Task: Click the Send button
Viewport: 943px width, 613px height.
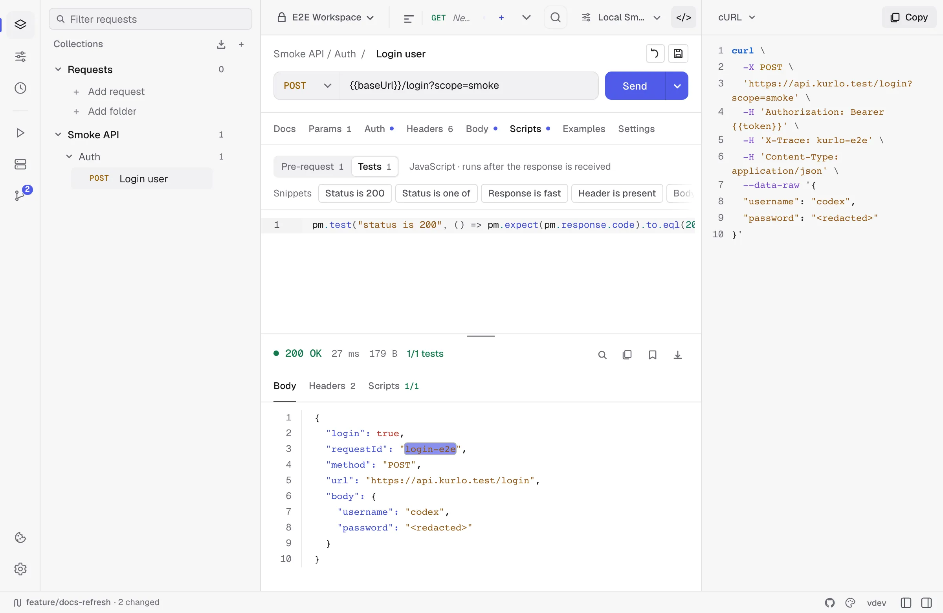Action: (x=635, y=86)
